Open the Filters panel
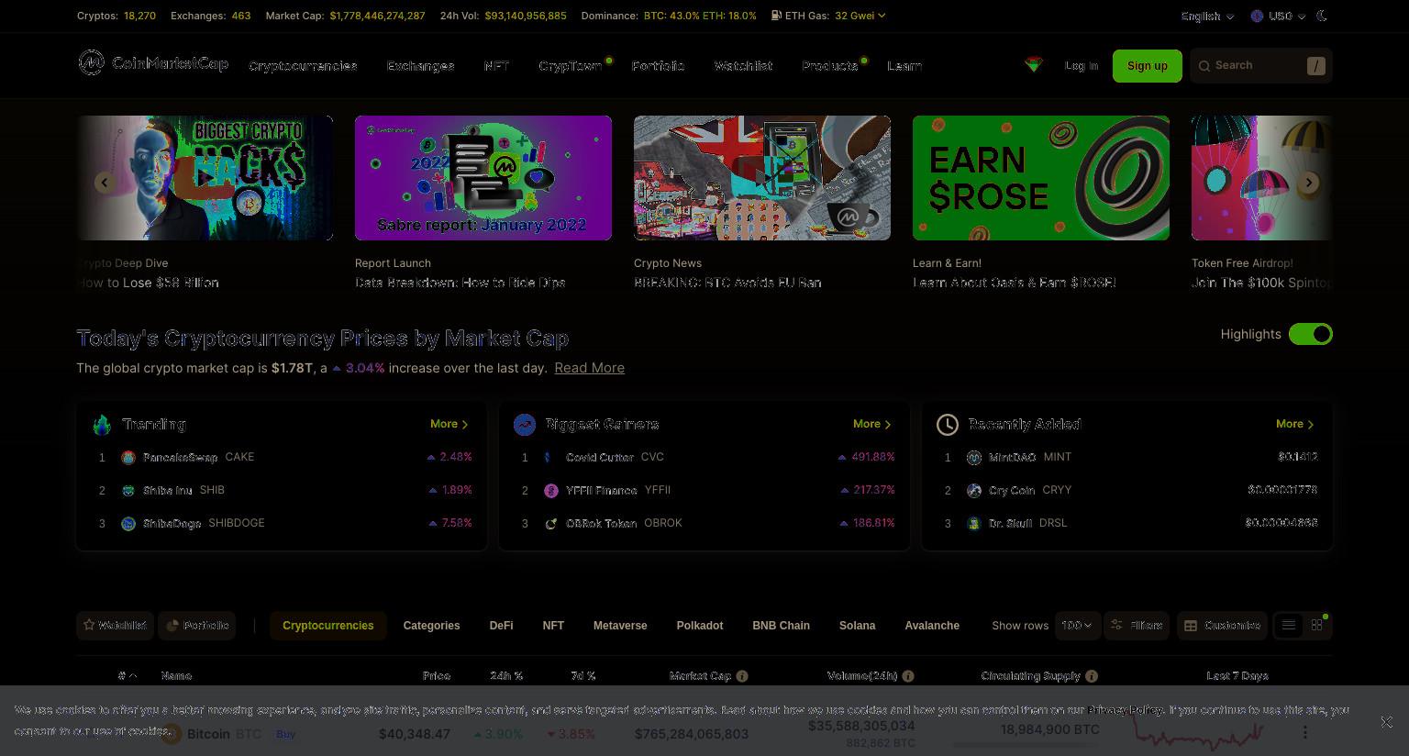The width and height of the screenshot is (1409, 756). coord(1137,625)
